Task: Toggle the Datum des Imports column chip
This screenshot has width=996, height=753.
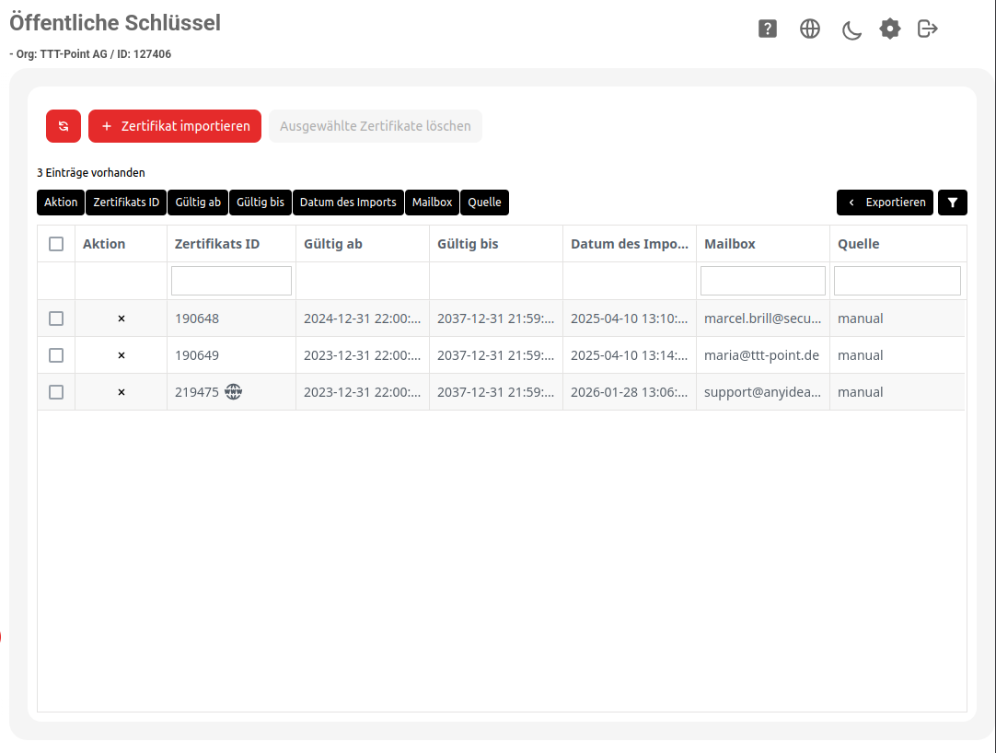Action: (348, 203)
